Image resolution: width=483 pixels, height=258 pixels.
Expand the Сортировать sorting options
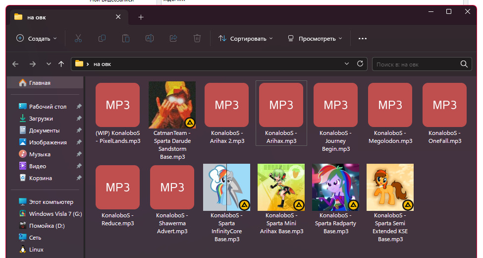pyautogui.click(x=246, y=38)
